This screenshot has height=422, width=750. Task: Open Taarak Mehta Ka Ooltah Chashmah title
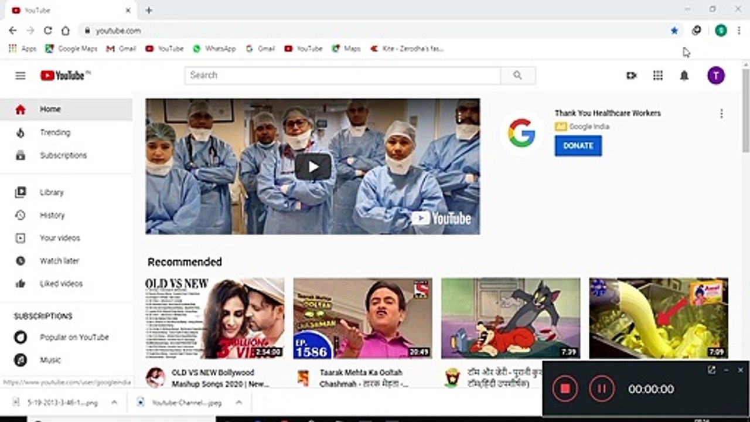(x=363, y=378)
